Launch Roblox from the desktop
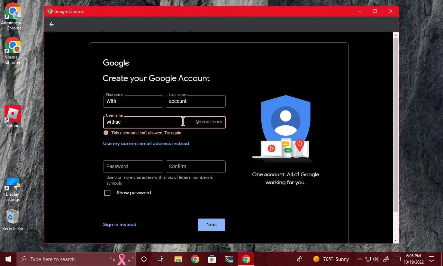 click(13, 117)
